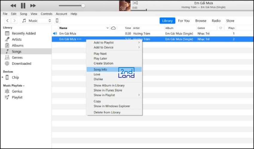Viewport: 254px width, 149px height.
Task: Click the album artwork thumbnail
Action: coord(125,6)
